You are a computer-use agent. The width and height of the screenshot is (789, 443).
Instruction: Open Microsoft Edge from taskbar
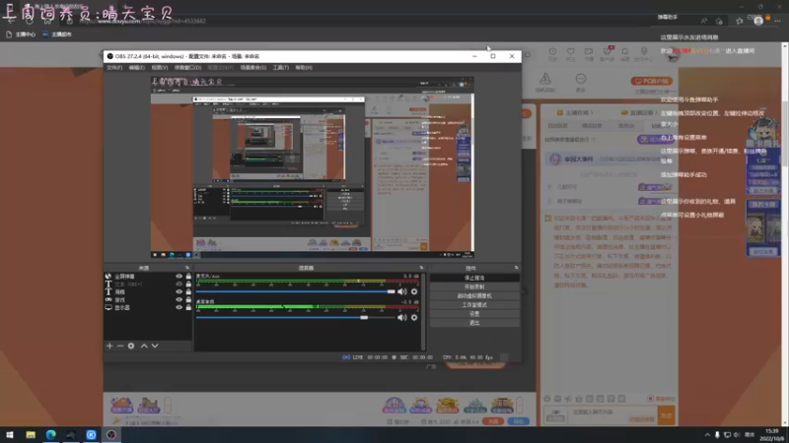pos(51,434)
